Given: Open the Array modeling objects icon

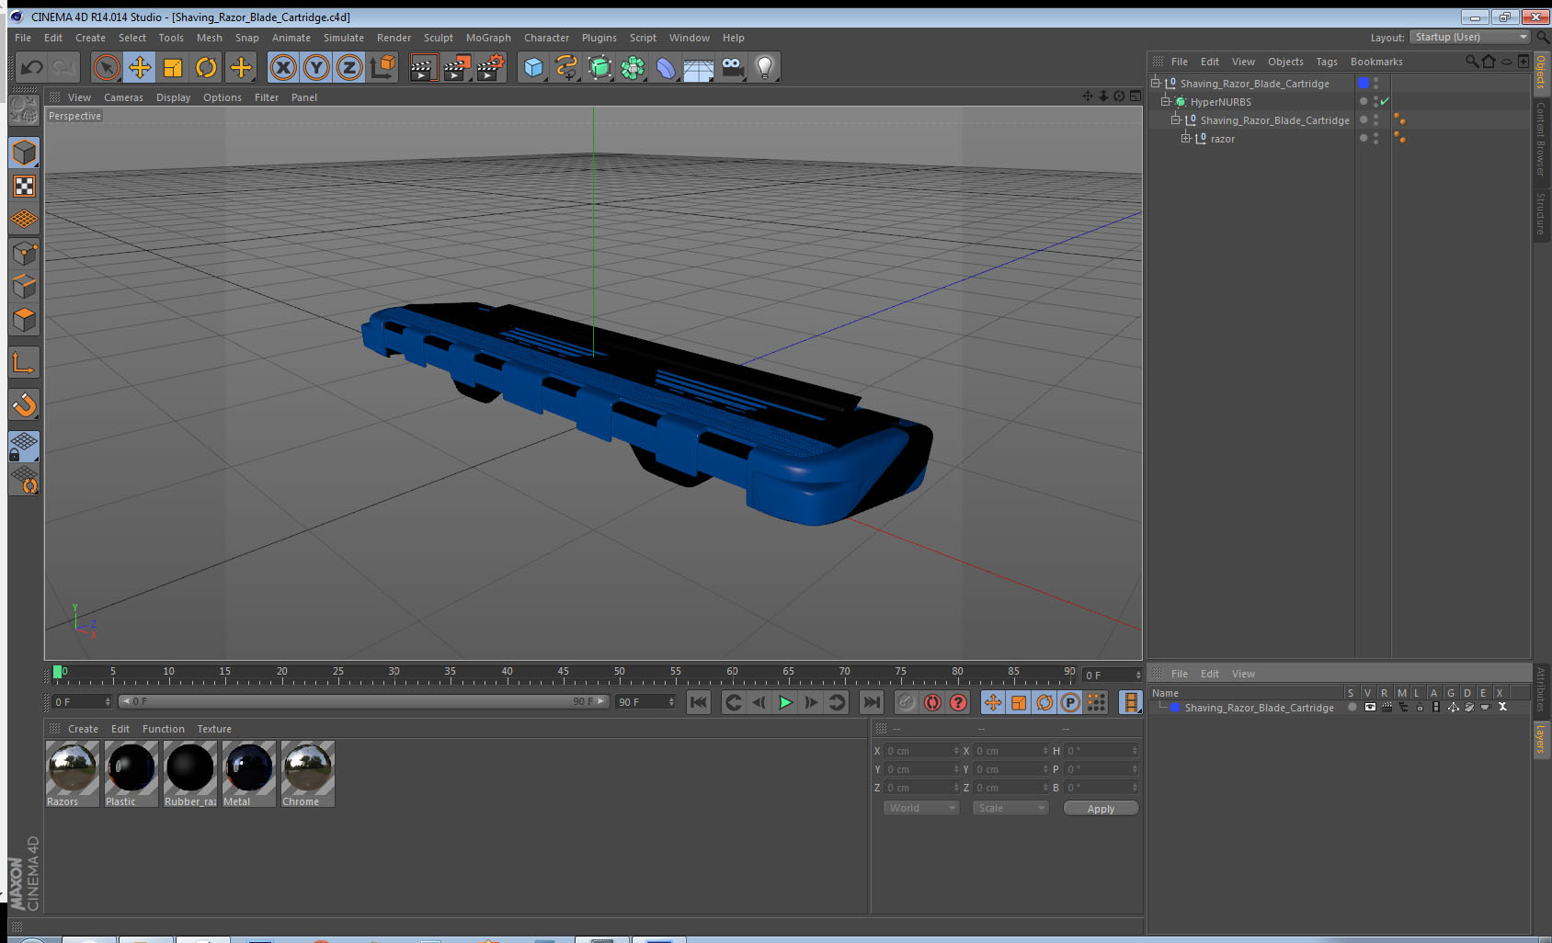Looking at the screenshot, I should point(633,67).
